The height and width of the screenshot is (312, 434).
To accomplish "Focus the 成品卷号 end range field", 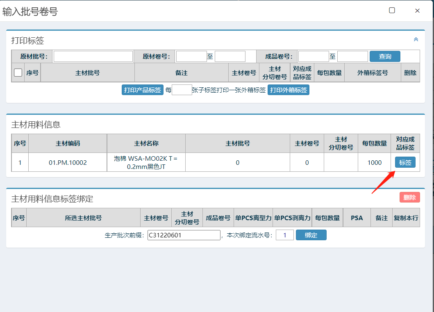I will pyautogui.click(x=352, y=57).
